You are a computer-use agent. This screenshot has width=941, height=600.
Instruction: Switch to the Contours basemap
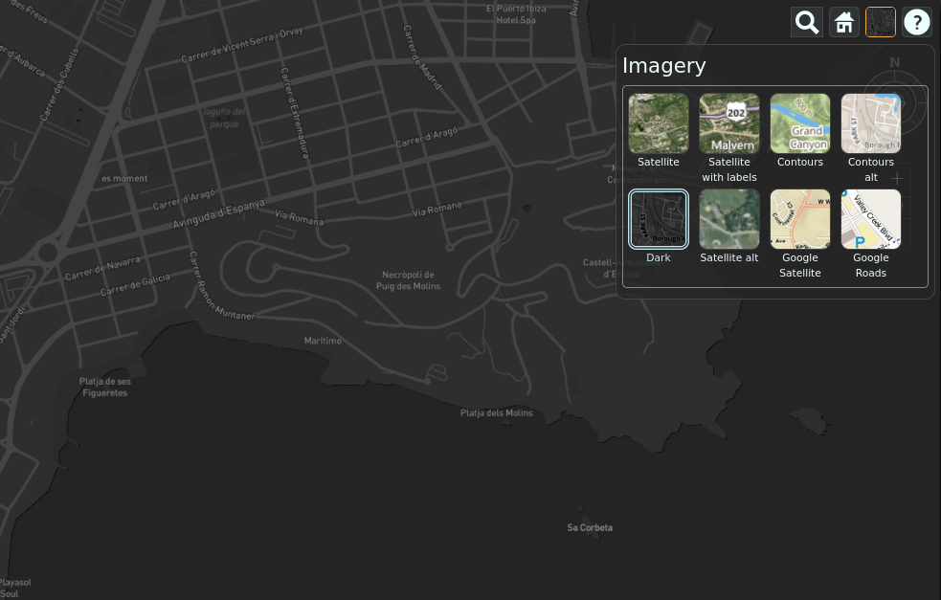pos(799,122)
